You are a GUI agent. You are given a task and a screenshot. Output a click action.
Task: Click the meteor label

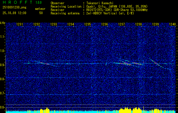[40, 9]
